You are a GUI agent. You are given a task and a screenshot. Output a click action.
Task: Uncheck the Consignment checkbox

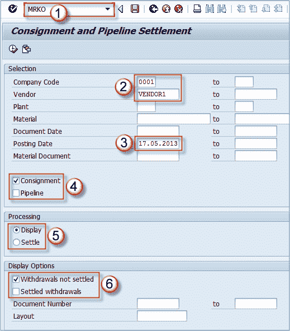click(x=16, y=181)
